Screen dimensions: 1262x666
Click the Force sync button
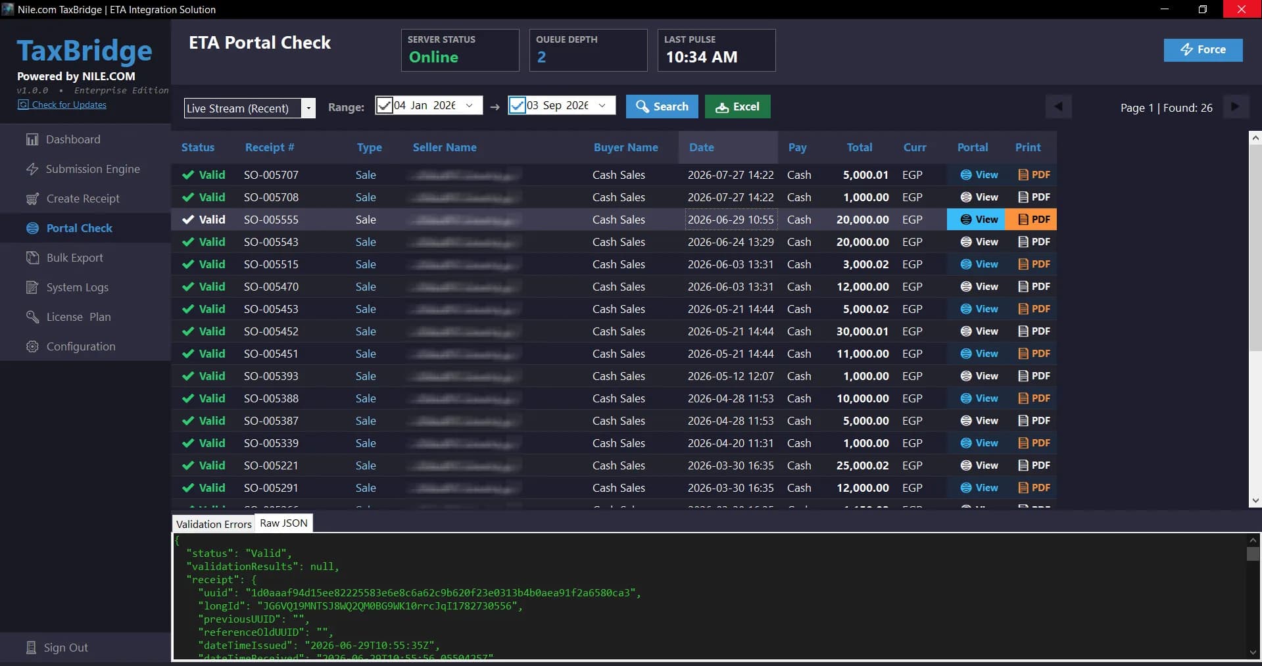pos(1203,50)
